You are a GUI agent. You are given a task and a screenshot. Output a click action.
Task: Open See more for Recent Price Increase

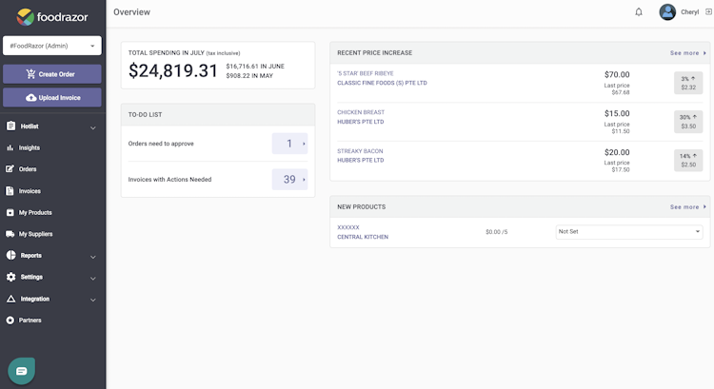(x=687, y=53)
